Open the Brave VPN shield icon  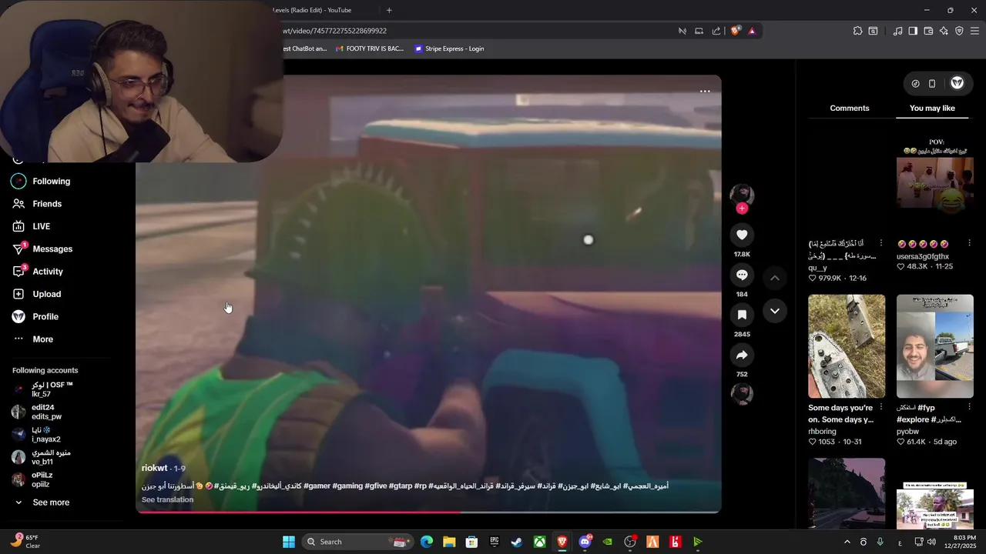pos(959,31)
